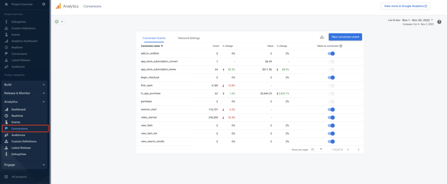The image size is (447, 184).
Task: Go to the next page arrow
Action: click(358, 149)
